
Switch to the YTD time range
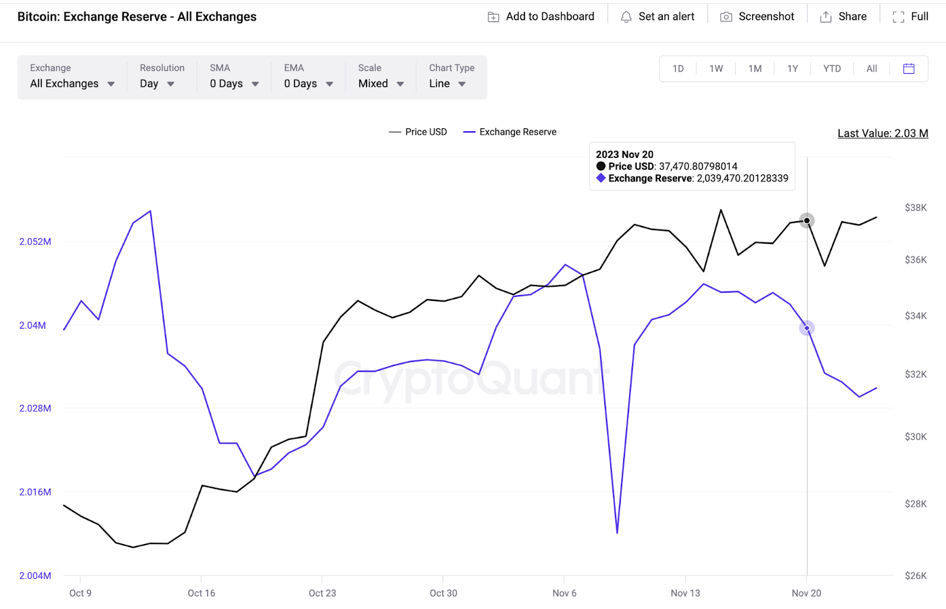(832, 69)
